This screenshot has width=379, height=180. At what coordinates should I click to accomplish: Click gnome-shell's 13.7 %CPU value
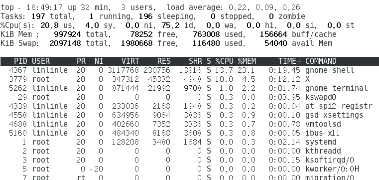click(224, 70)
